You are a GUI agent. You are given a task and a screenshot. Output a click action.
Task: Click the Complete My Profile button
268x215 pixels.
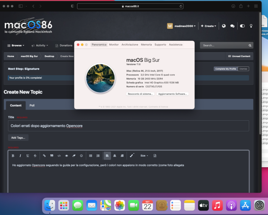(225, 69)
